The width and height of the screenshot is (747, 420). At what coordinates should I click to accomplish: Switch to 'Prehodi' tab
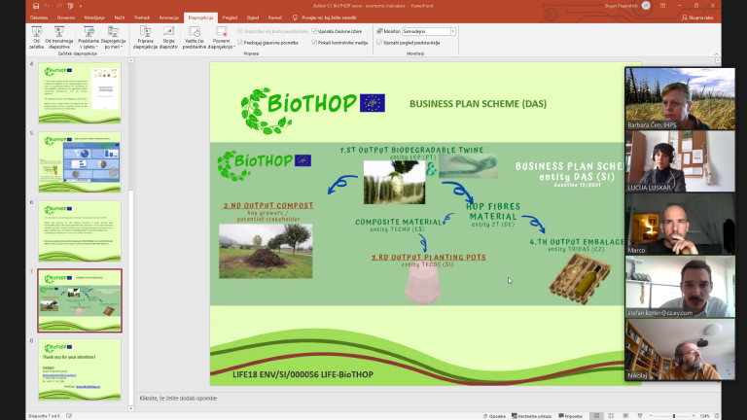pos(141,17)
